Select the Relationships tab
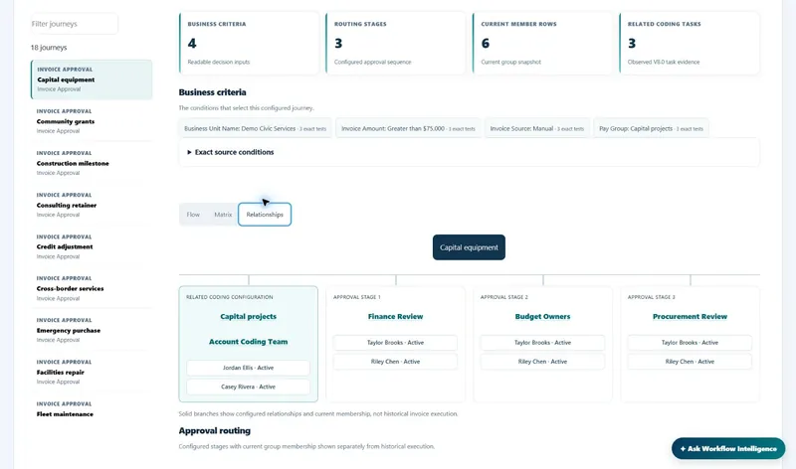The width and height of the screenshot is (796, 469). point(265,215)
